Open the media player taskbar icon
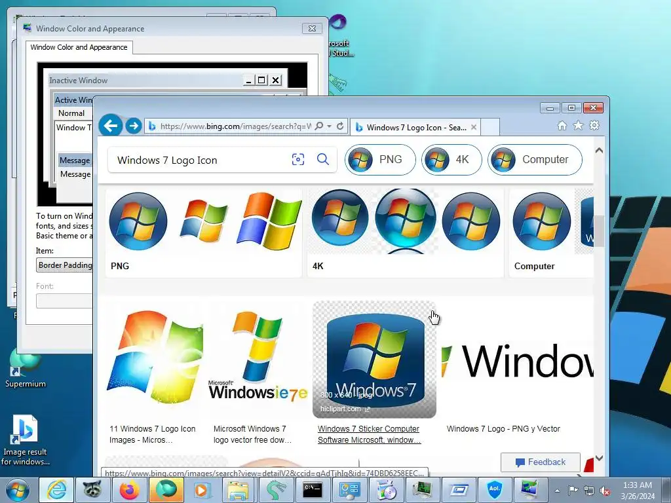 tap(202, 490)
